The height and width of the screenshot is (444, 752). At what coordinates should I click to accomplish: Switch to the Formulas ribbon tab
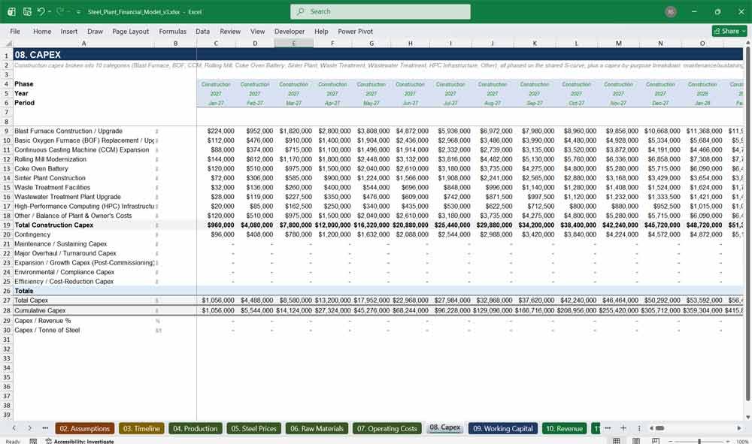pyautogui.click(x=173, y=31)
